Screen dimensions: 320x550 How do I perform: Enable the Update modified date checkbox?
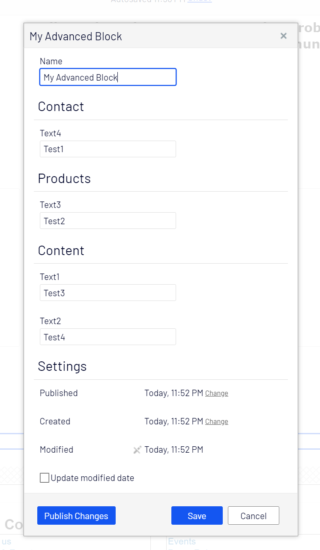45,478
